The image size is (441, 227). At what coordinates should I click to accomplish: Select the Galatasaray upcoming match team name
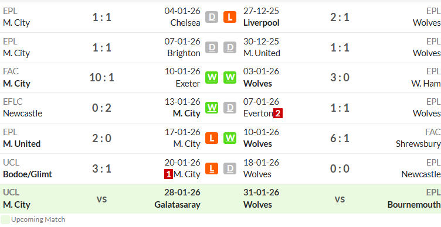(x=177, y=205)
